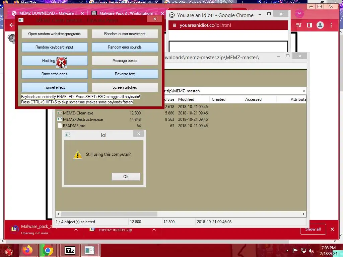Open Google Chrome from taskbar
The width and height of the screenshot is (343, 257).
coord(48,250)
